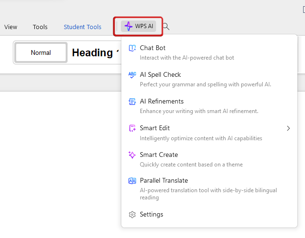Click the Smart Edit icon
Screen dimensions: 305x238
point(132,128)
